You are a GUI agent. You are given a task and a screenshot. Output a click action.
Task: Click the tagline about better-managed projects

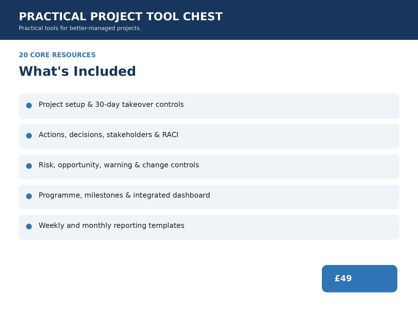tap(80, 28)
